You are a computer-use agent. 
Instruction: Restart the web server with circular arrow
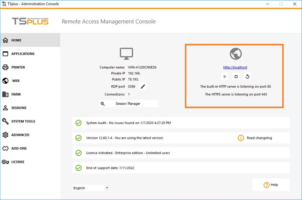pyautogui.click(x=247, y=76)
